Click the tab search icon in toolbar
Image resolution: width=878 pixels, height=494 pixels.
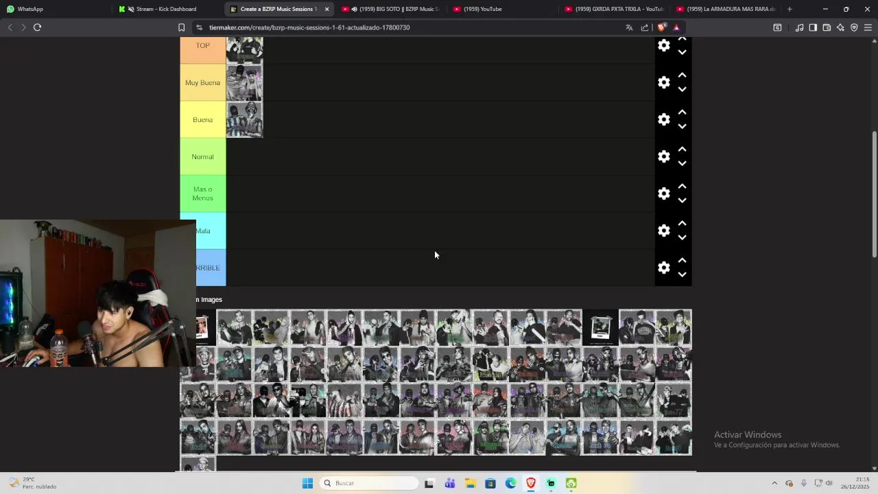tap(777, 27)
